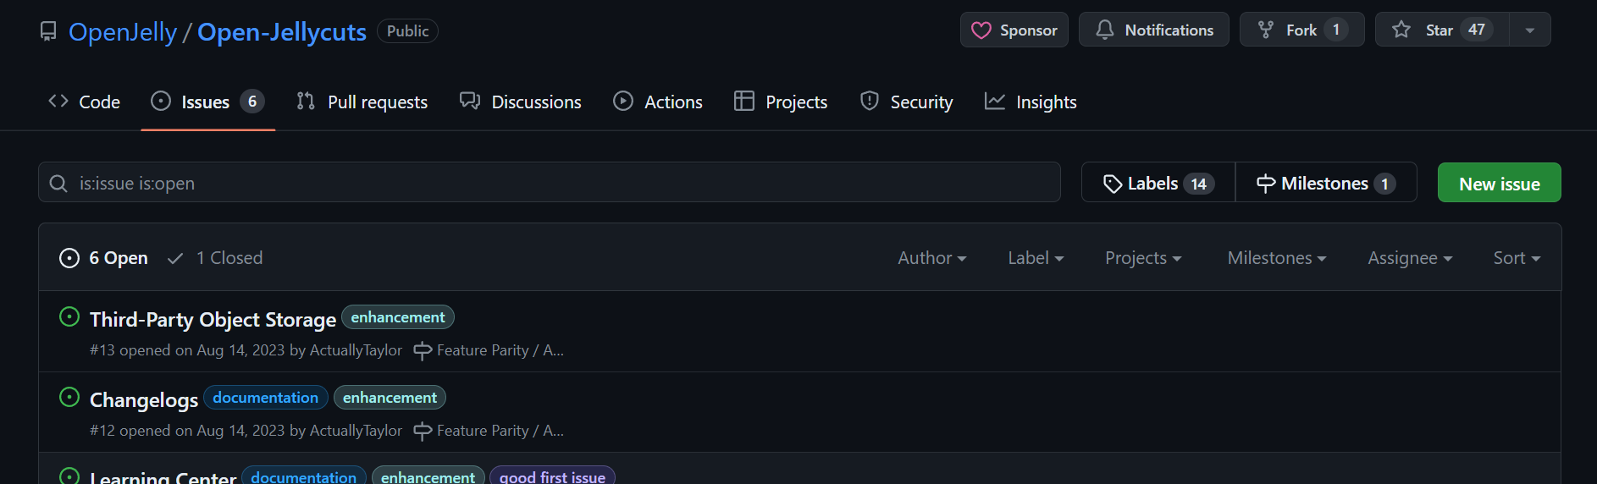Open the Actions tab
The width and height of the screenshot is (1597, 484).
point(657,102)
